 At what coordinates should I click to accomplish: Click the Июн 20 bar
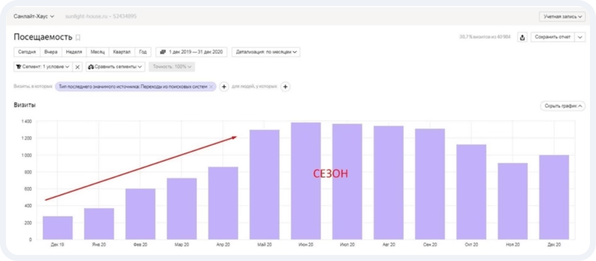click(306, 181)
